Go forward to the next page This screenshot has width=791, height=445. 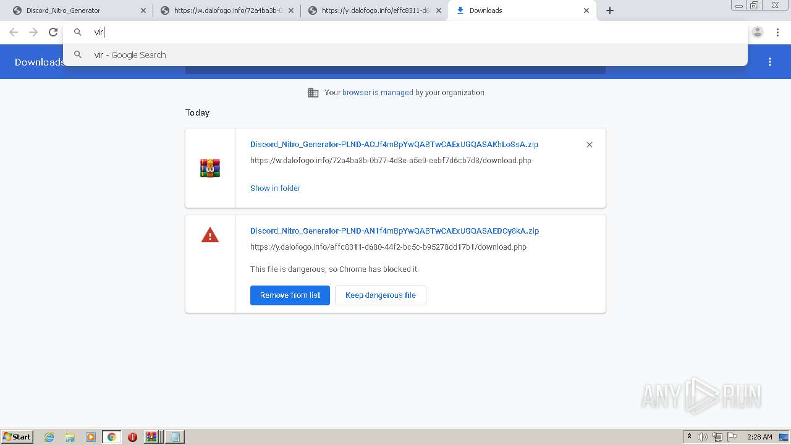point(33,32)
